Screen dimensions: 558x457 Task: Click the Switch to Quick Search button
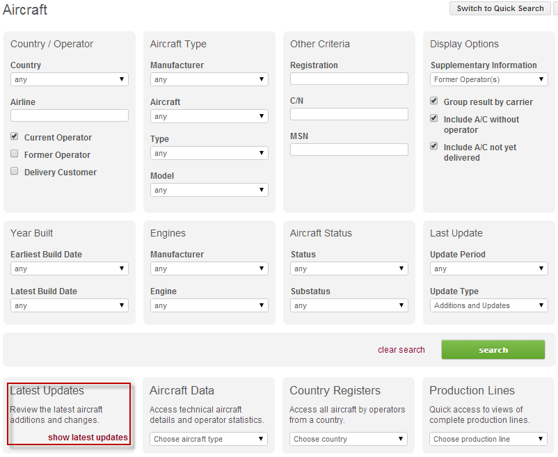(x=500, y=8)
